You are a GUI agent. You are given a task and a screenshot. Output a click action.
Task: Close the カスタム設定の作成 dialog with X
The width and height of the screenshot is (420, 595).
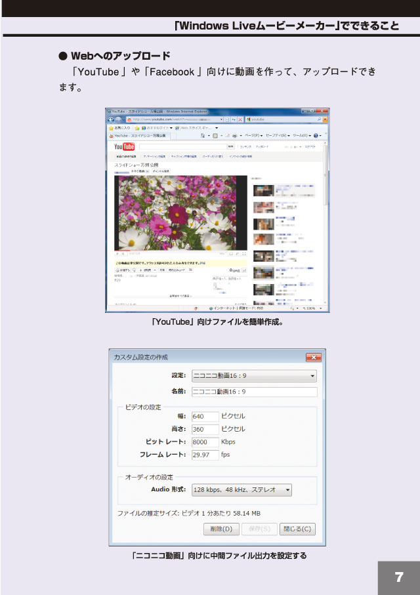coord(314,358)
